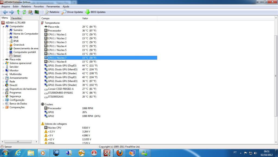The image size is (278, 157).
Task: Click Driver Updates in toolbar
Action: 72,12
